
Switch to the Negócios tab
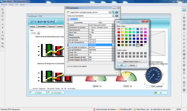(x=51, y=26)
